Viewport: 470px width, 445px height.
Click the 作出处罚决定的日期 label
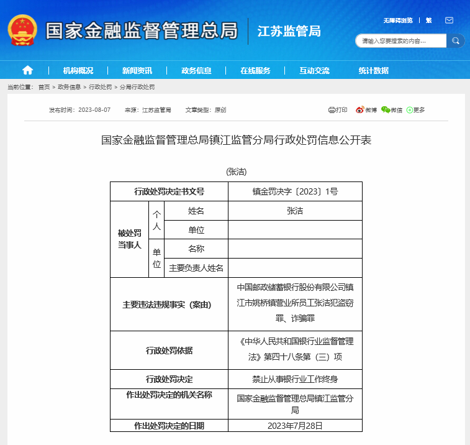[x=169, y=426]
